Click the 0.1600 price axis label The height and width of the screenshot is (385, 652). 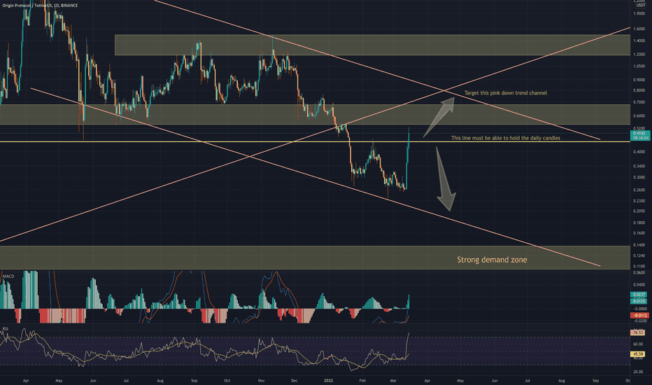[x=639, y=233]
